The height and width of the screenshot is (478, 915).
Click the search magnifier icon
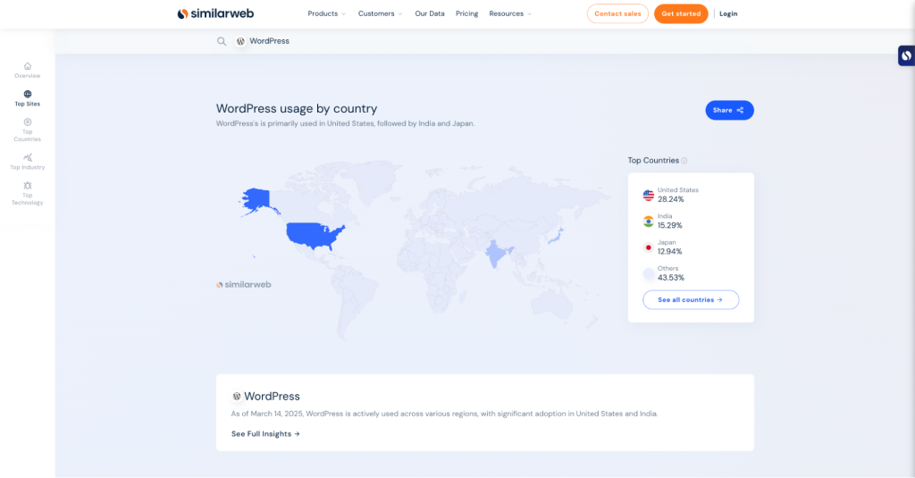[222, 41]
